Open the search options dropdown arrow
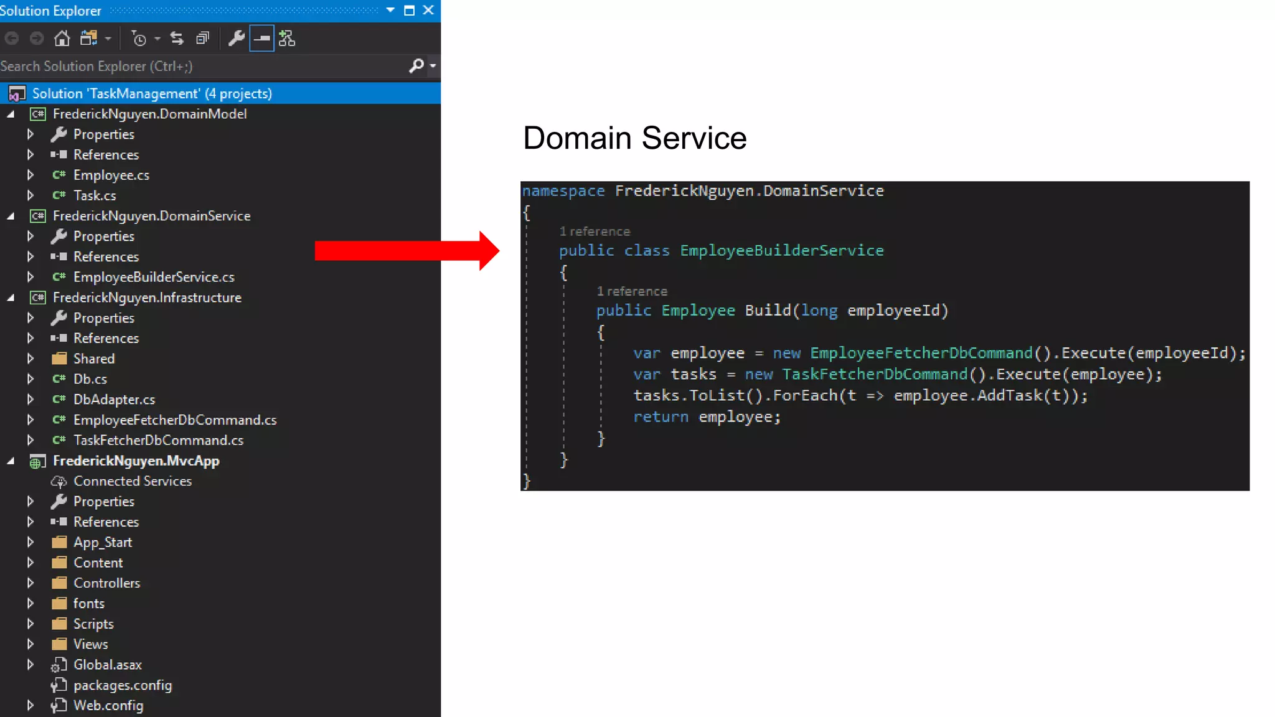This screenshot has height=717, width=1275. click(x=433, y=65)
